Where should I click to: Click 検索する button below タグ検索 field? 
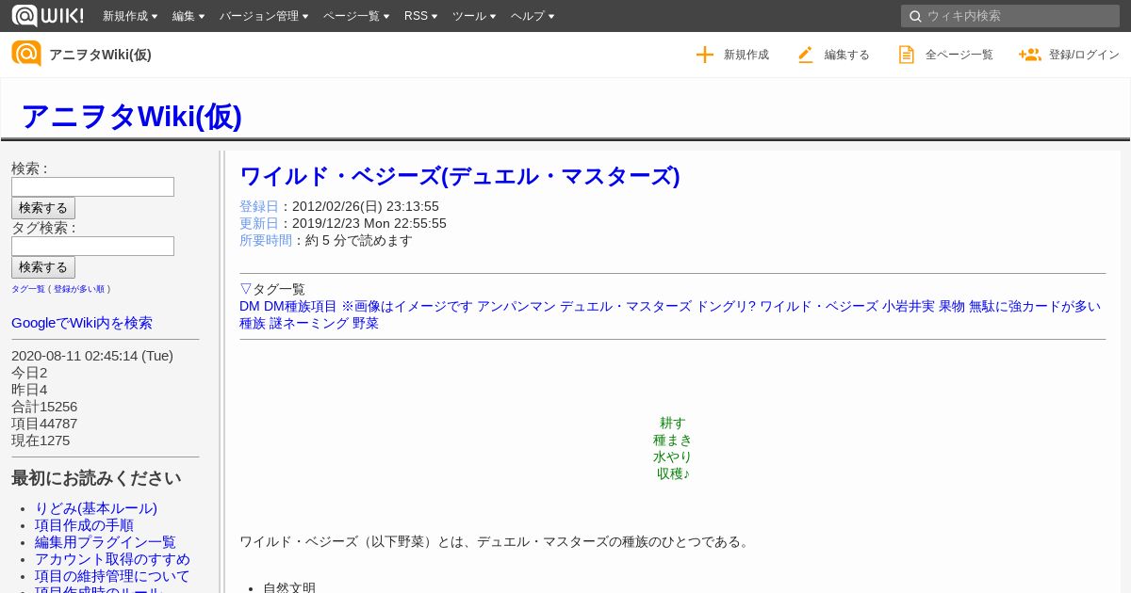click(43, 267)
